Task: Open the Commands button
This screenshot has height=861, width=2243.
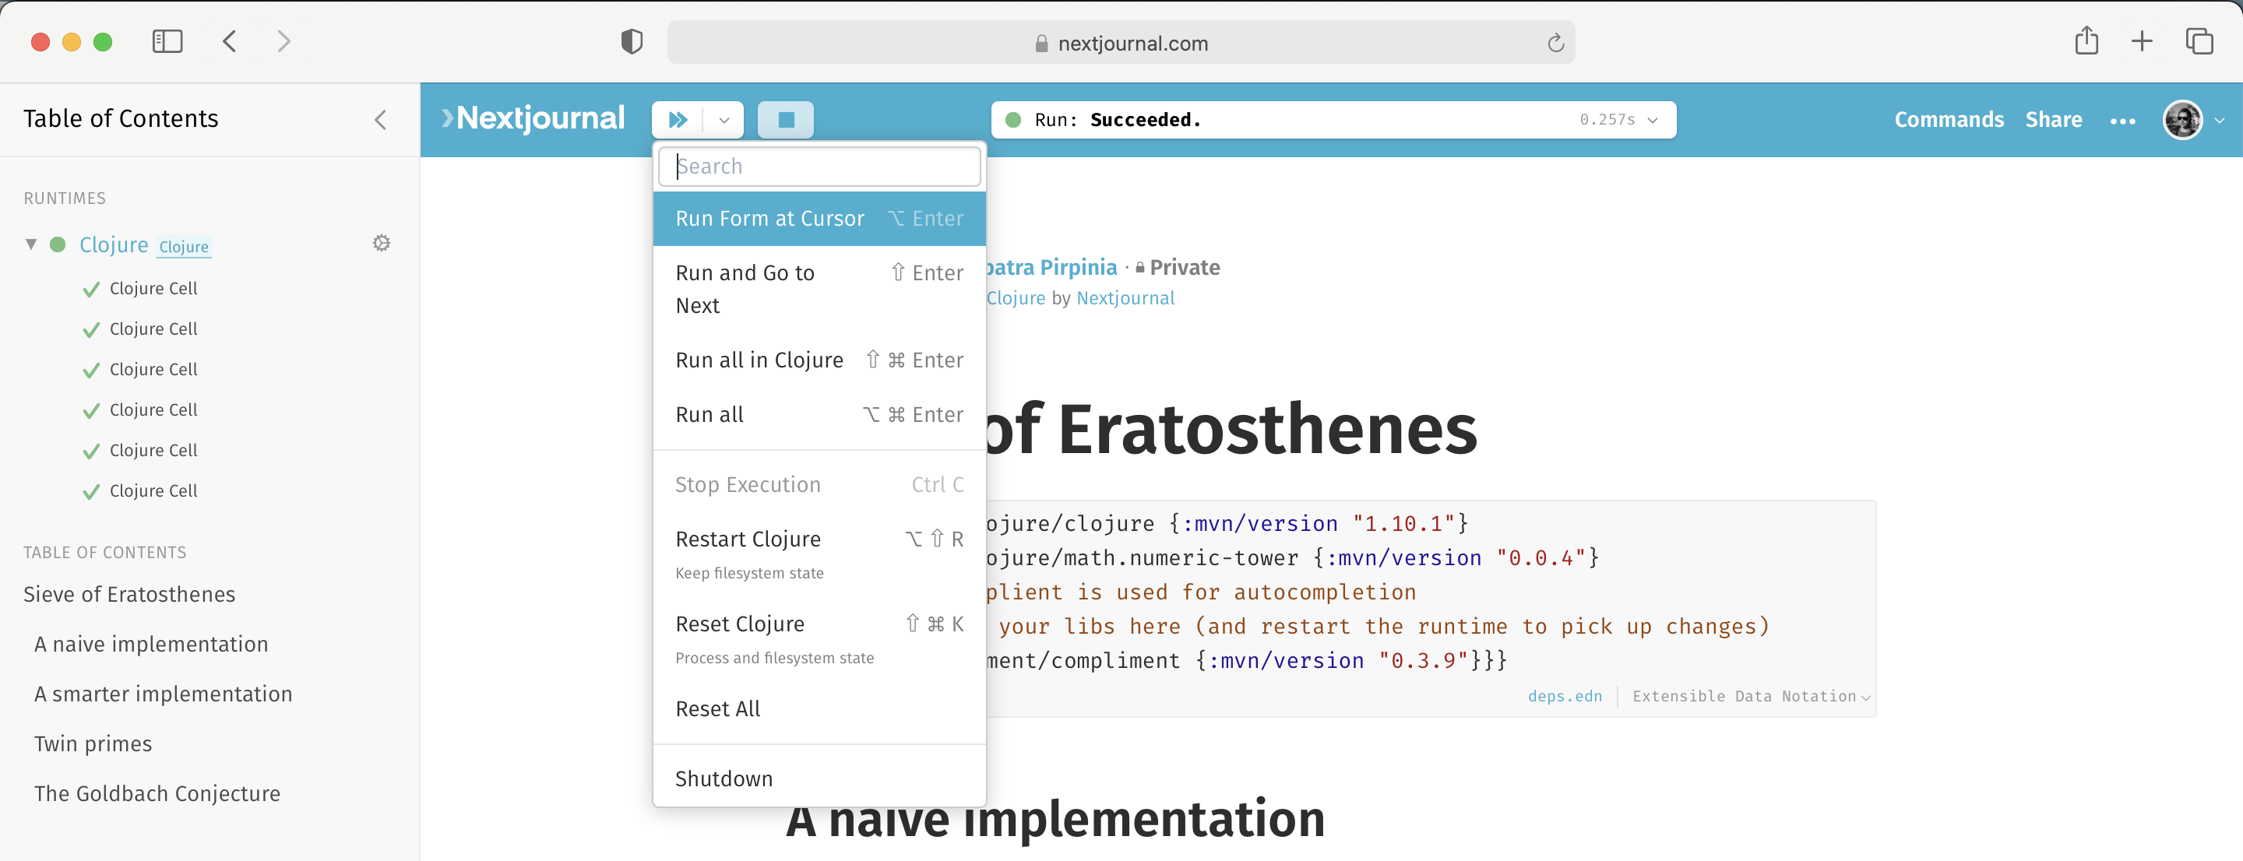Action: pyautogui.click(x=1949, y=119)
